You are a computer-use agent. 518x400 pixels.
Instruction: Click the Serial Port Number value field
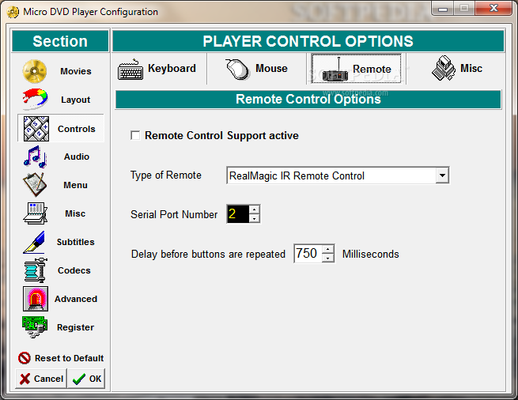click(238, 214)
